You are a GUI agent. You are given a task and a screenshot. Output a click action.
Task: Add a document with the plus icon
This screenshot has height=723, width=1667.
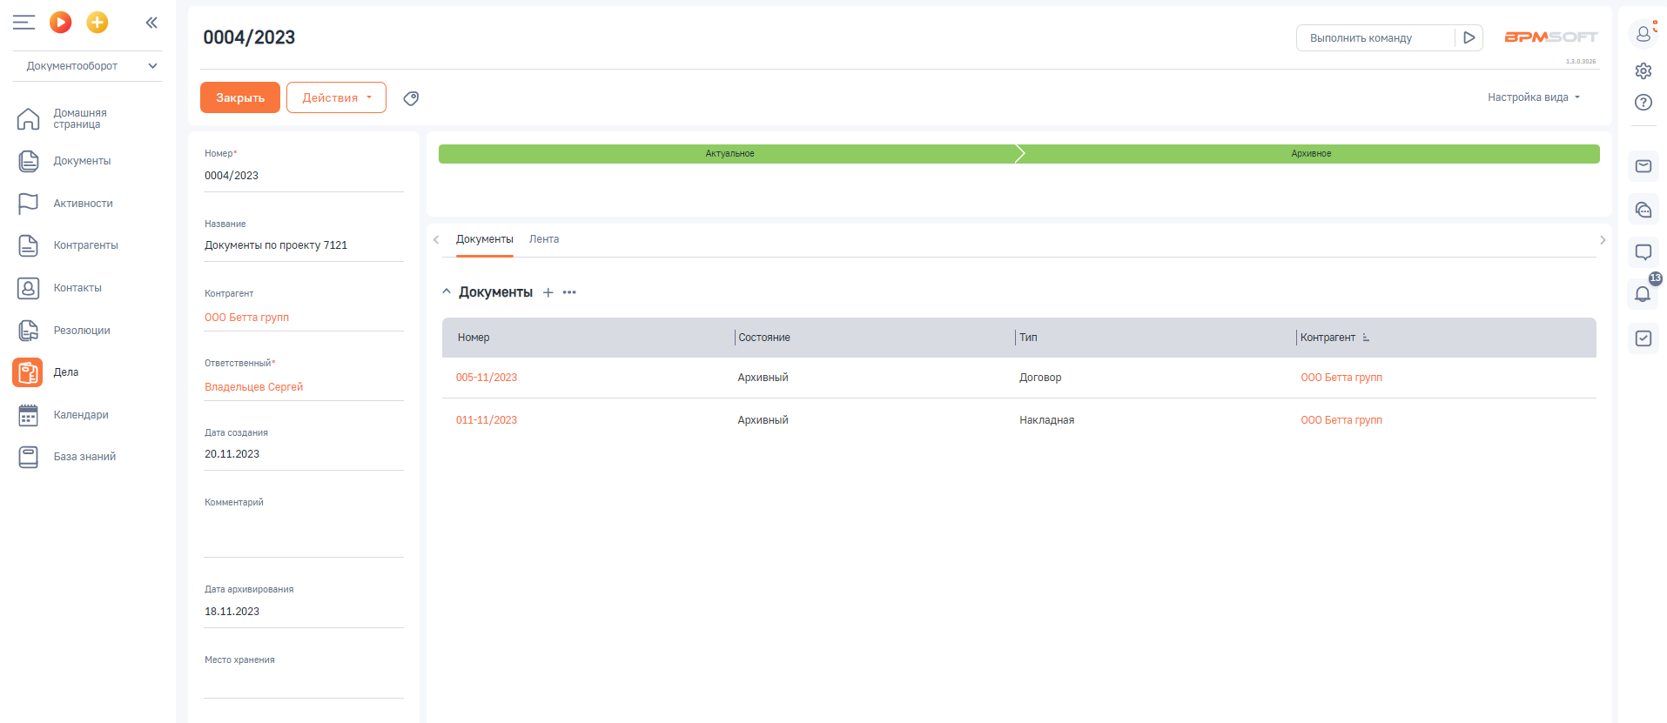click(548, 292)
